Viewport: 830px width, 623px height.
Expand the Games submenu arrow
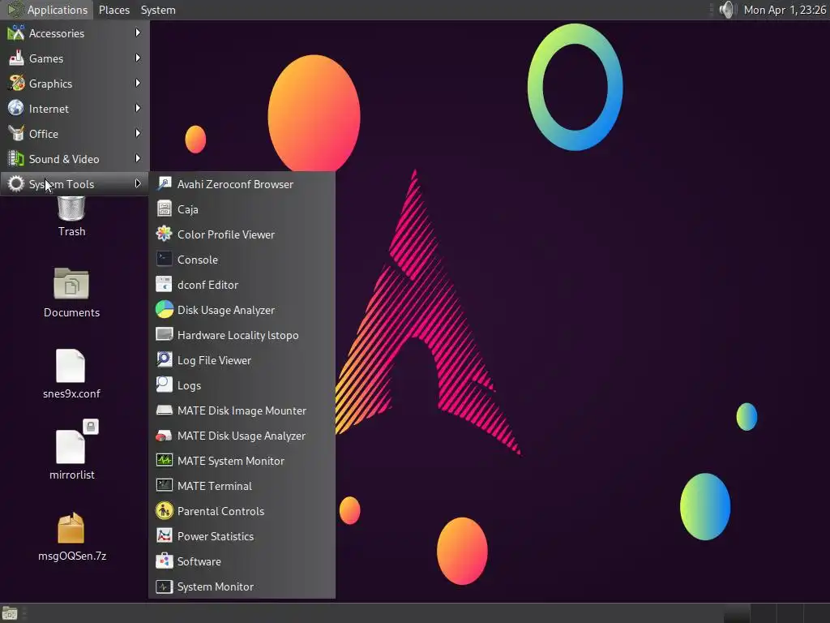coord(138,58)
